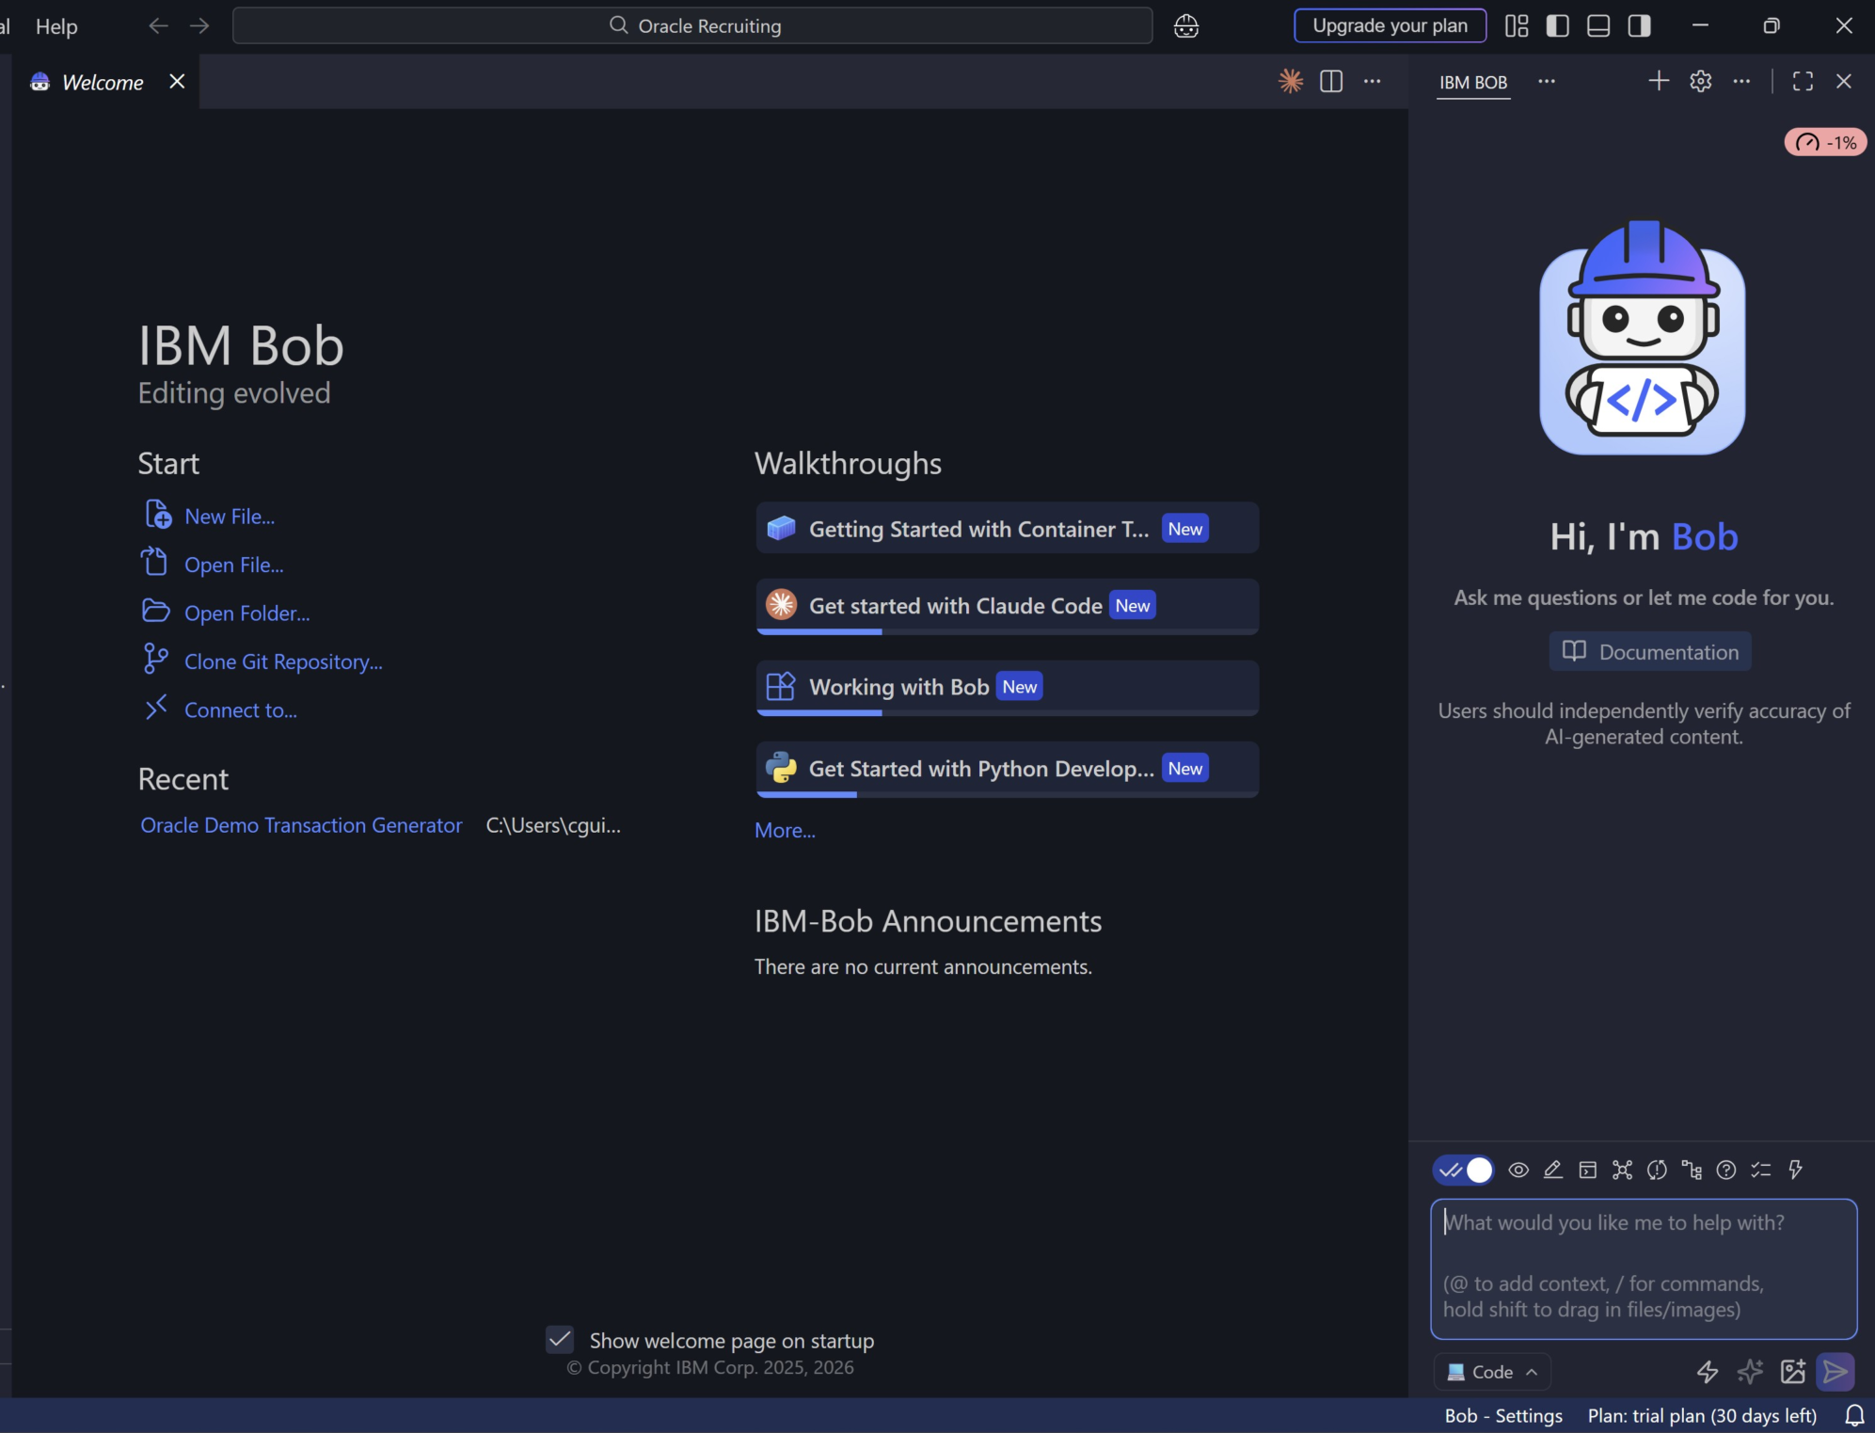Close the IBM Bob side panel
This screenshot has width=1875, height=1433.
(1844, 81)
